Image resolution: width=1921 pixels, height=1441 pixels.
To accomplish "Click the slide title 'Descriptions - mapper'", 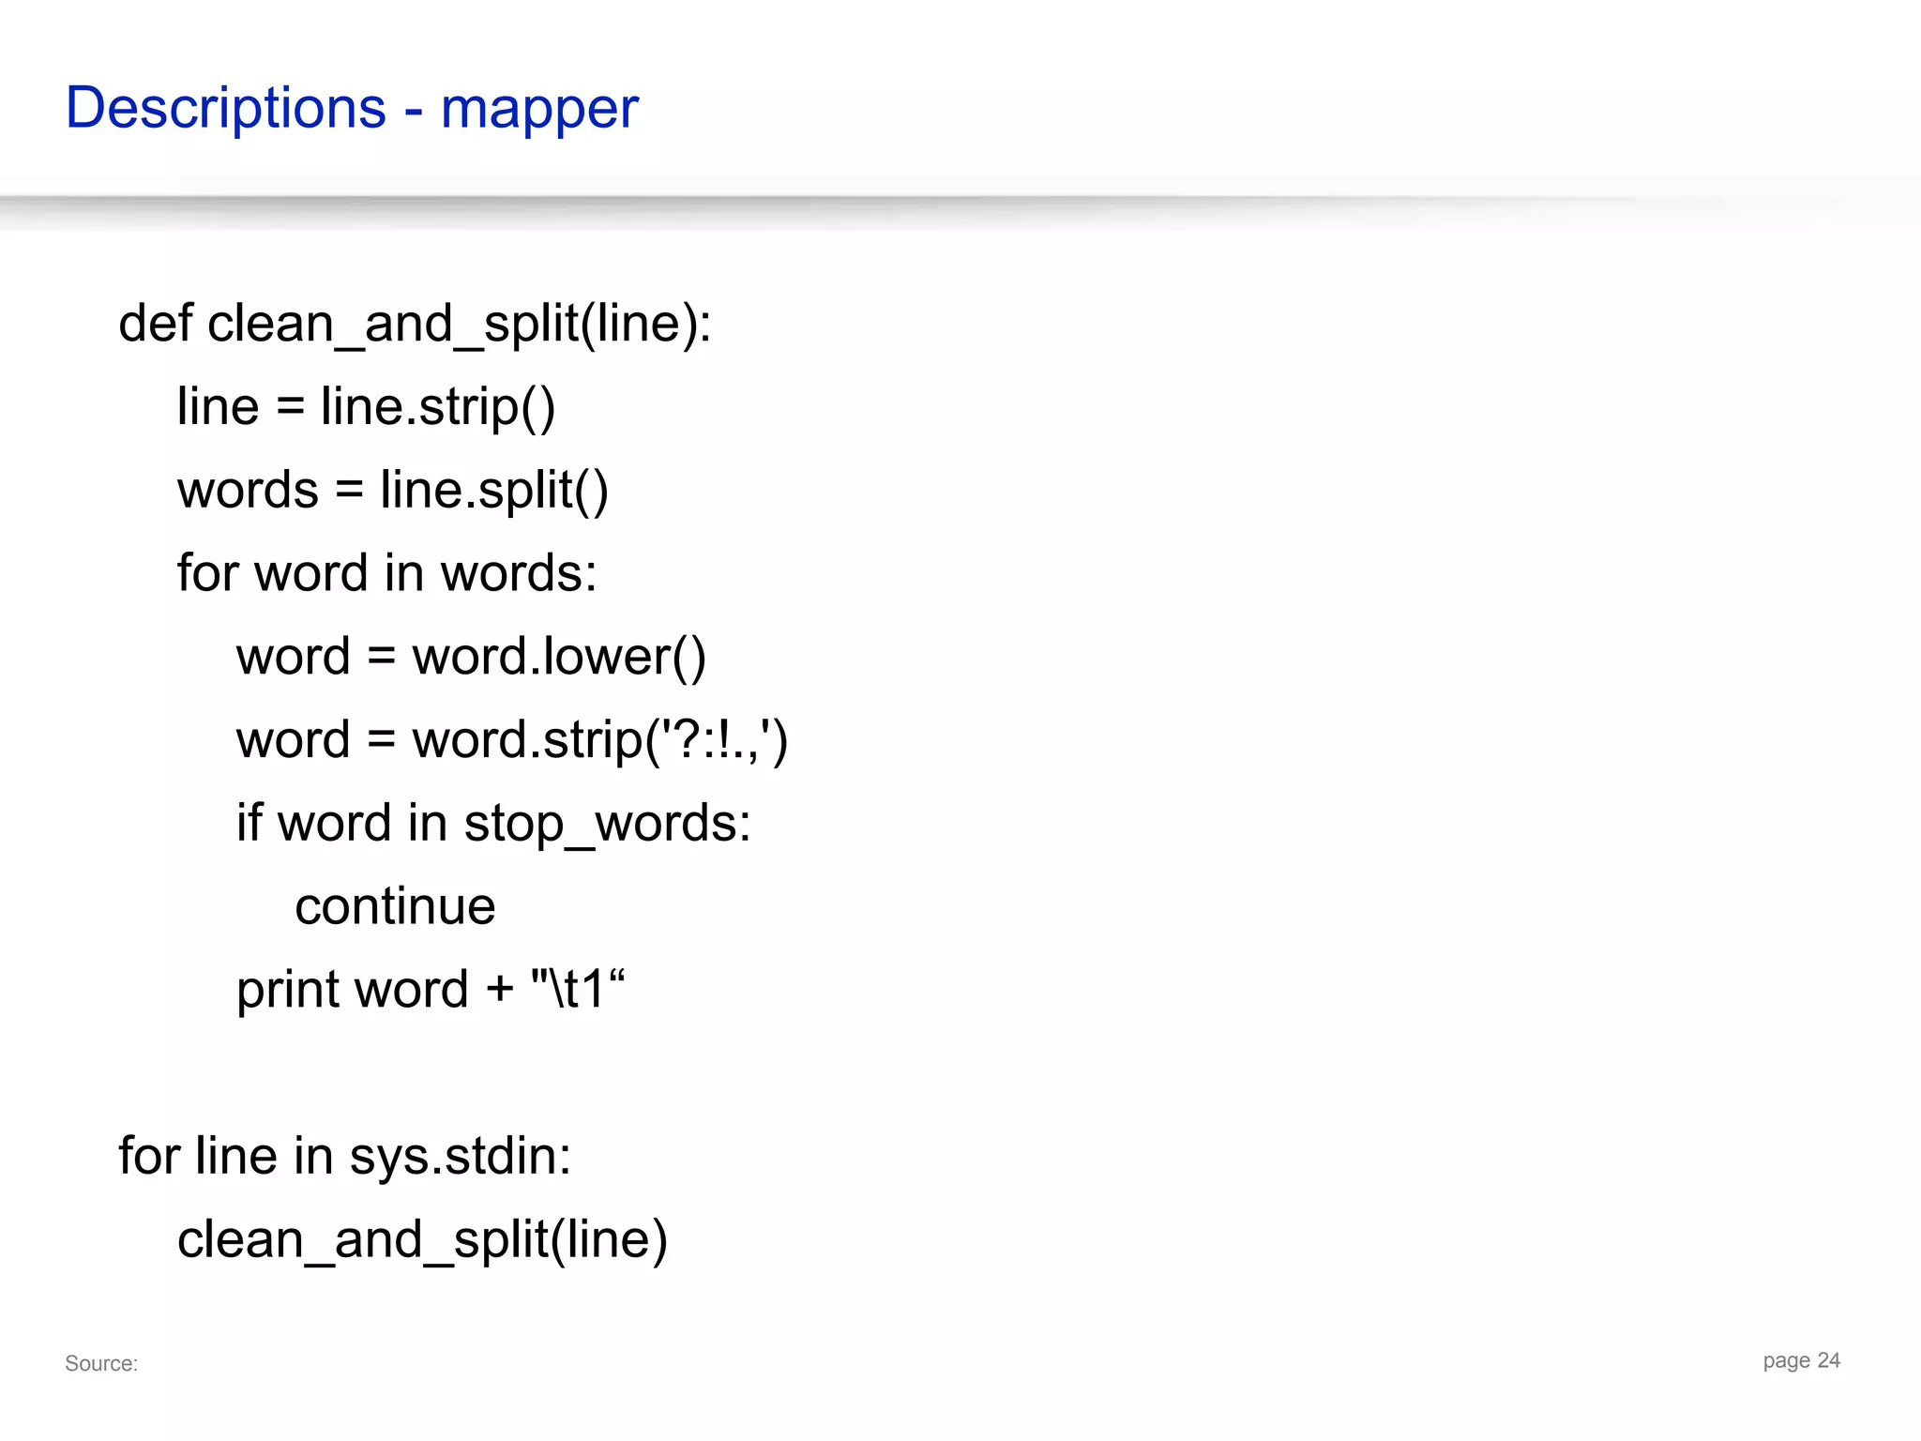I will click(352, 109).
